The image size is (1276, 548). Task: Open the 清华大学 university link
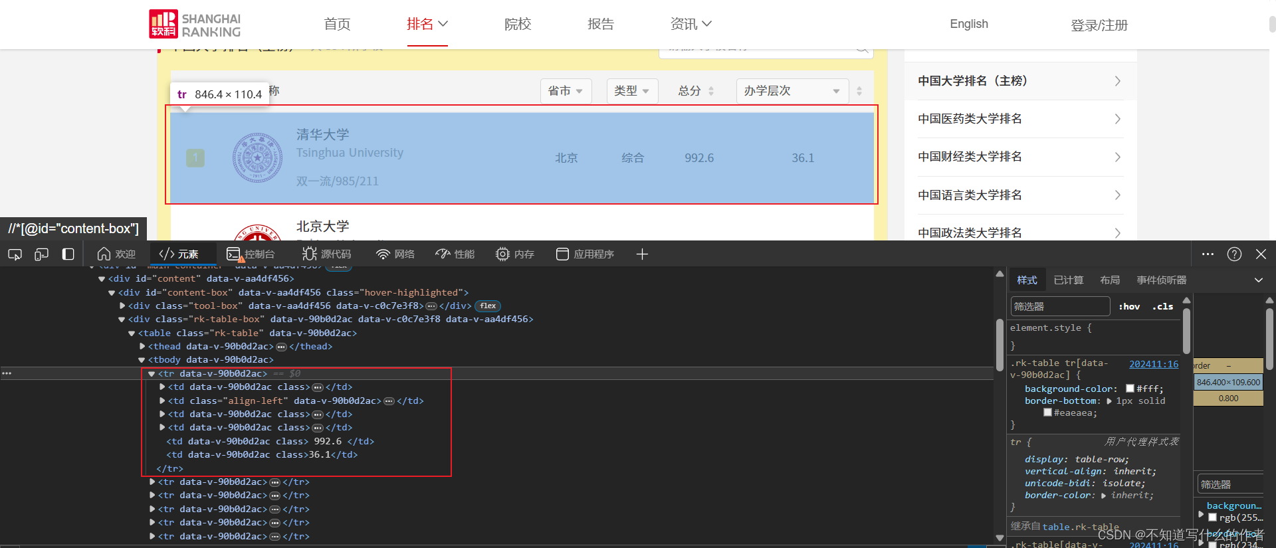(x=322, y=135)
